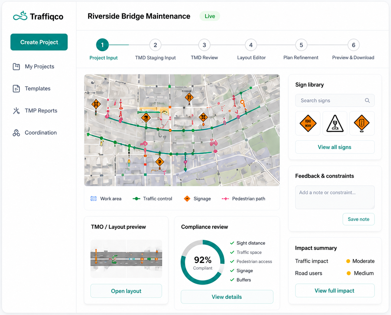Viewport: 391px width, 315px height.
Task: Click the My Projects sidebar icon
Action: coord(16,67)
